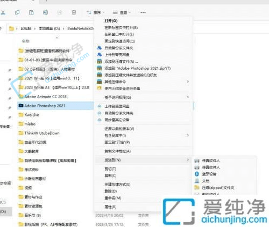
Task: Click the Delete trash icon in toolbar
Action: [x=74, y=12]
